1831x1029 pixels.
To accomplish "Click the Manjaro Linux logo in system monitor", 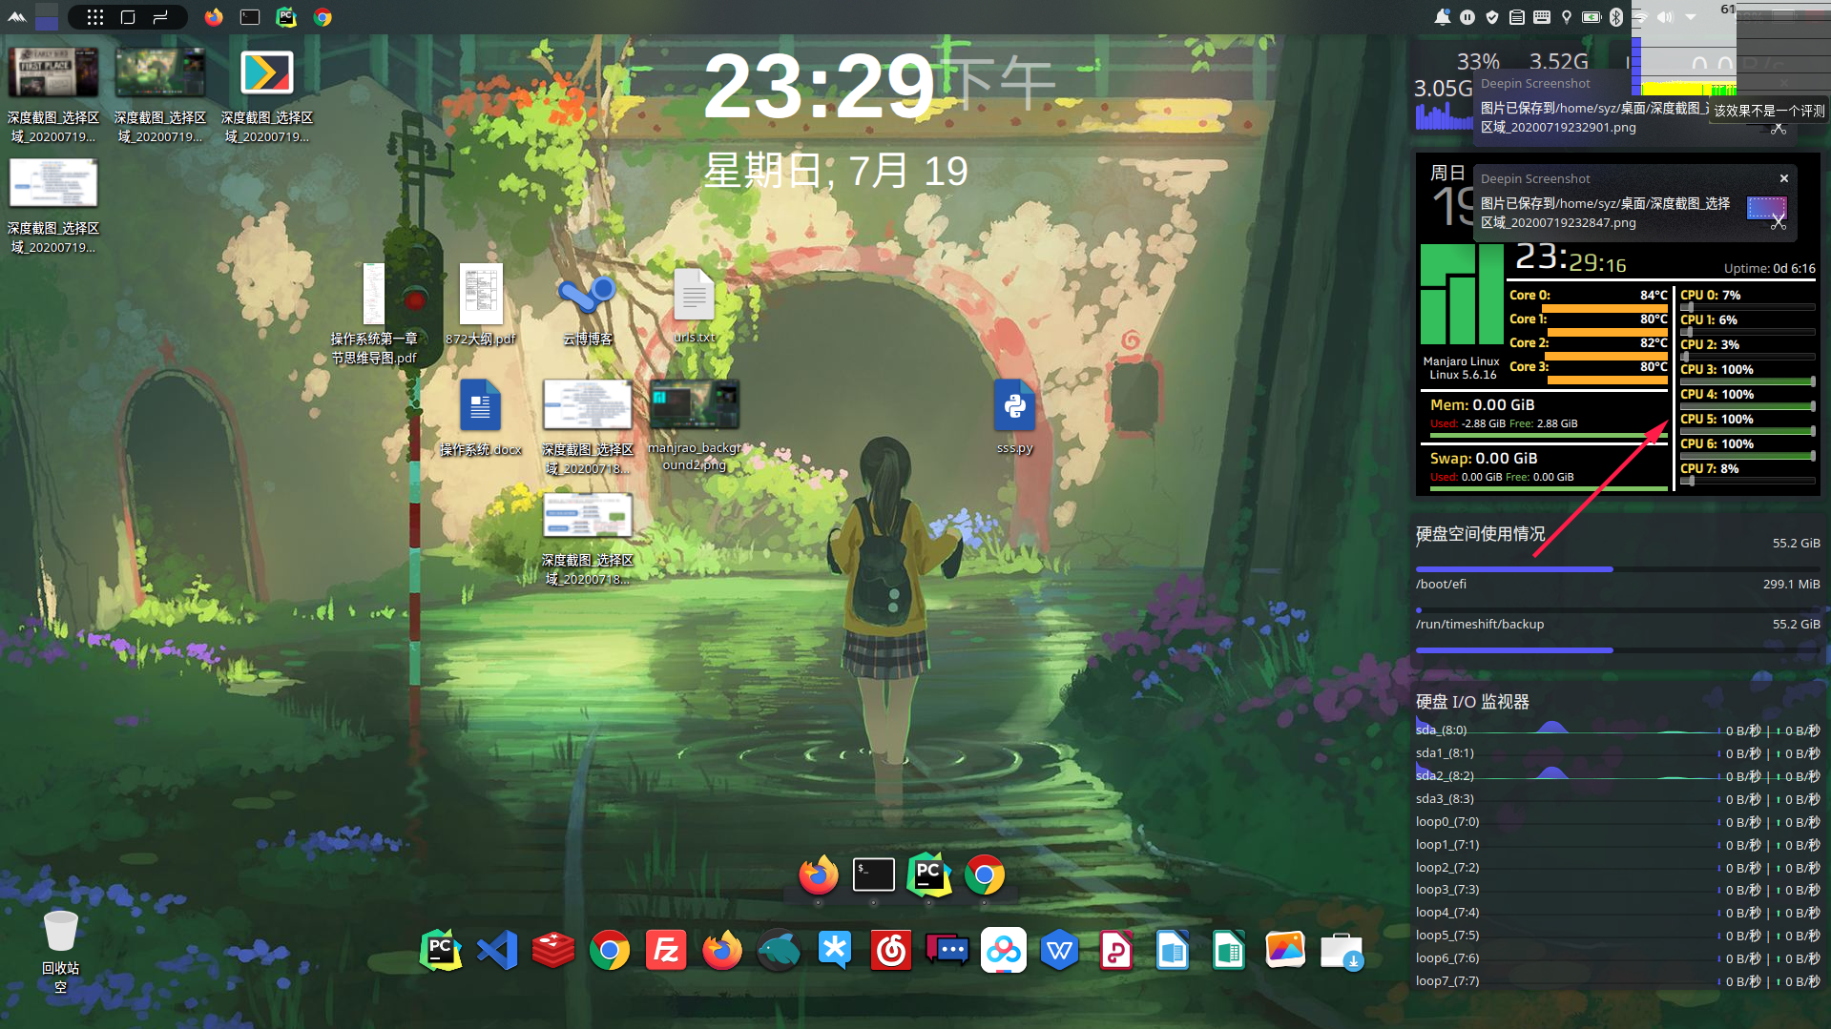I will point(1462,294).
